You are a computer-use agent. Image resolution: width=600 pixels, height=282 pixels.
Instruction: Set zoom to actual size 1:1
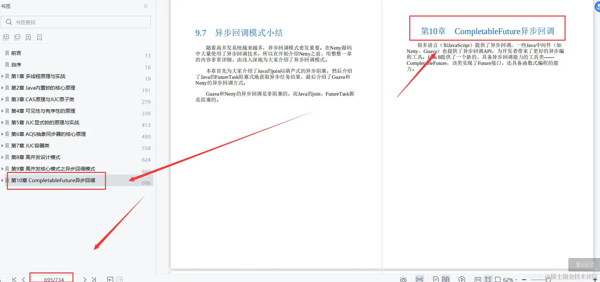478,279
